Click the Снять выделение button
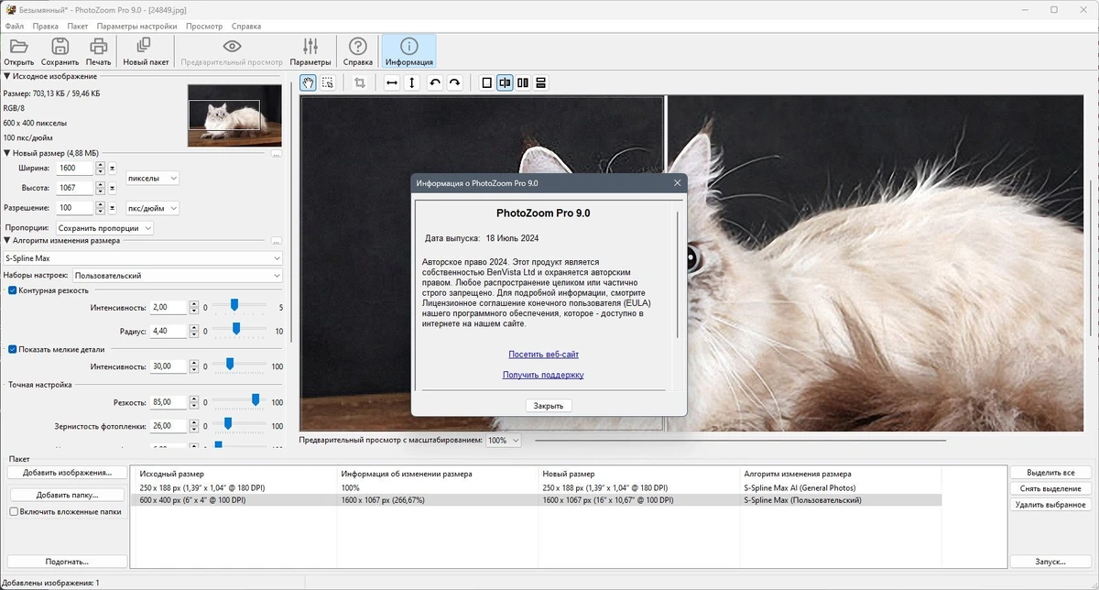The width and height of the screenshot is (1099, 590). tap(1050, 488)
